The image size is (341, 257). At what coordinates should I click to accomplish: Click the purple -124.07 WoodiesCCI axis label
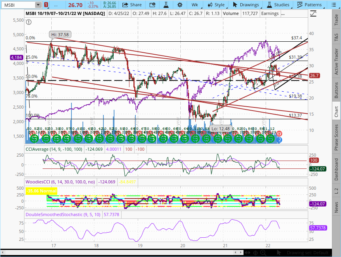pyautogui.click(x=318, y=204)
